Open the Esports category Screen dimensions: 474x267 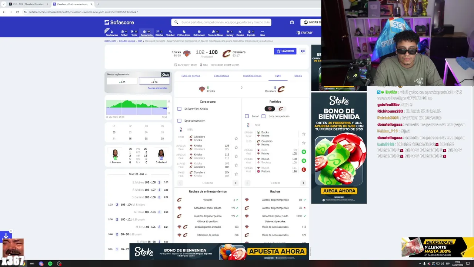251,33
